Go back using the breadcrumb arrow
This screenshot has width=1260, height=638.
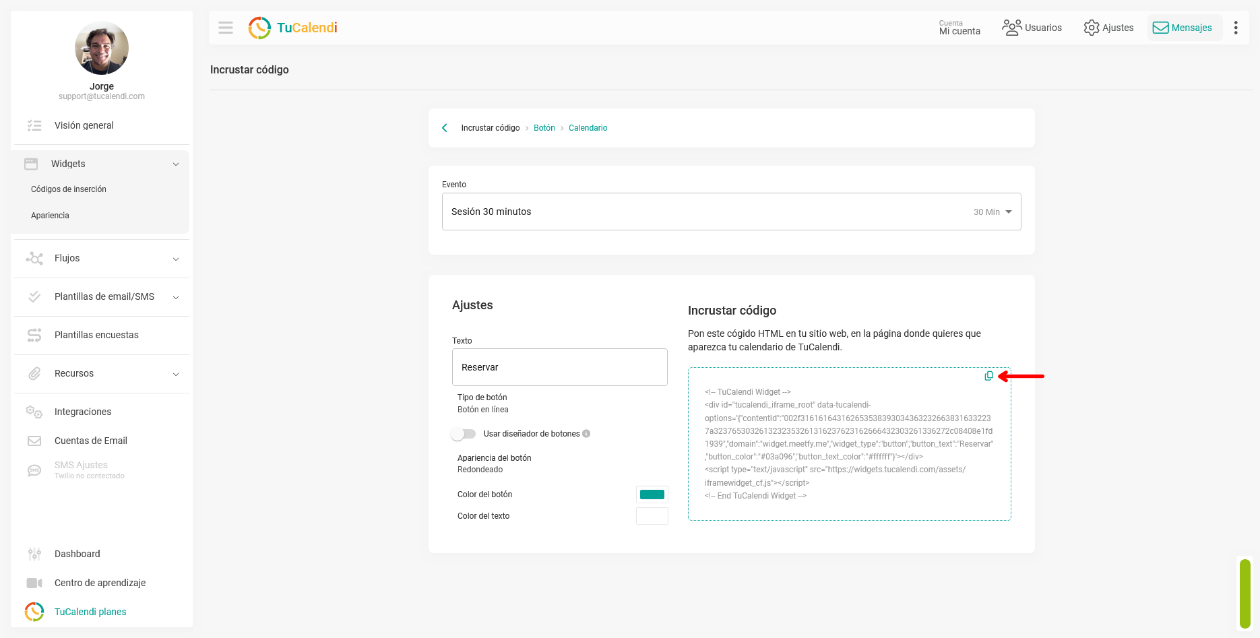445,128
